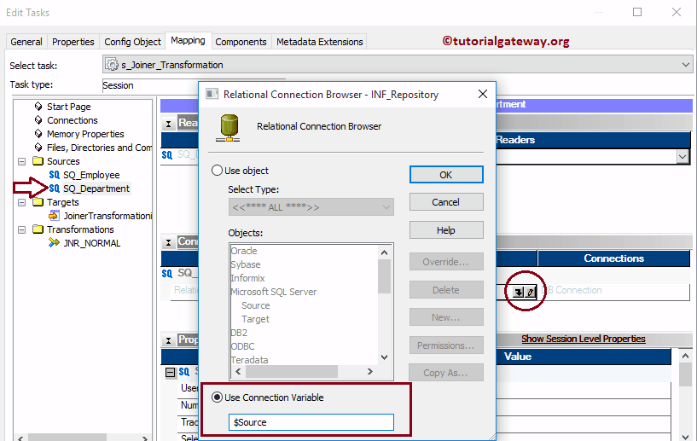Collapse the Transformations tree node

(x=21, y=229)
